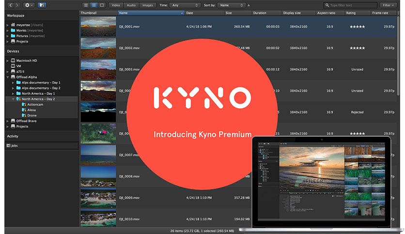Change the star rating of DJI_0002.mov
Image resolution: width=405 pixels, height=234 pixels.
358,48
